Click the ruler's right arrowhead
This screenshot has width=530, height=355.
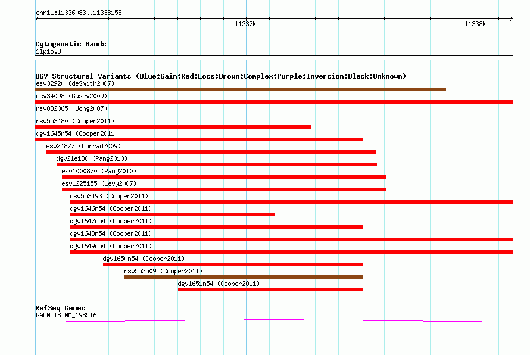click(x=512, y=19)
